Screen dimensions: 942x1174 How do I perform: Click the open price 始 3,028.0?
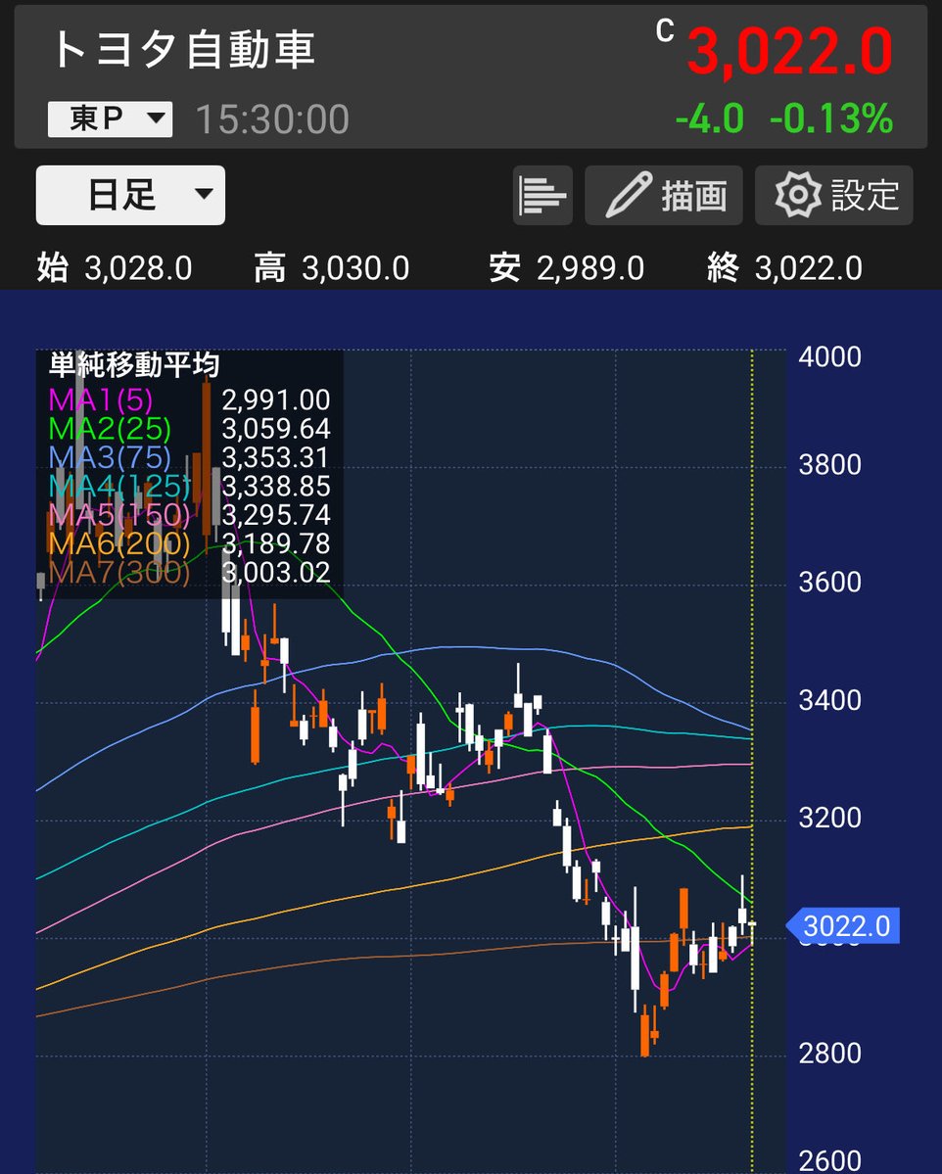[115, 268]
